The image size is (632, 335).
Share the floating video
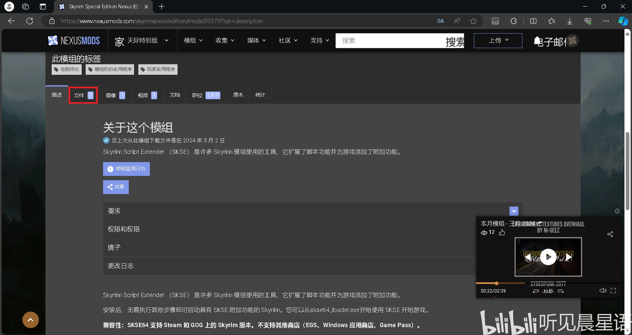[x=610, y=234]
